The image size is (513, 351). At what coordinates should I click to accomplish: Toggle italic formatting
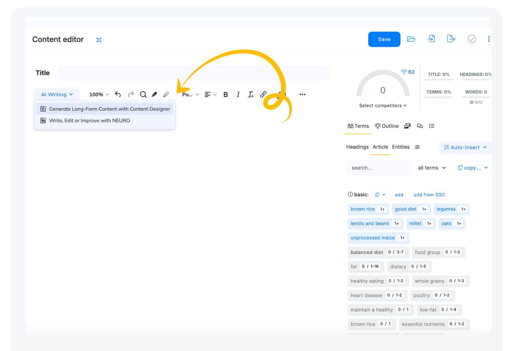[238, 95]
